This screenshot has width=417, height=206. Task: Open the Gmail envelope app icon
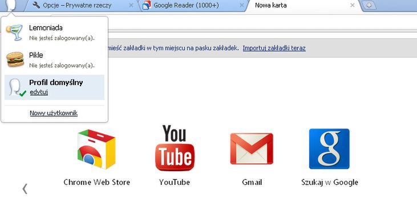tap(252, 148)
